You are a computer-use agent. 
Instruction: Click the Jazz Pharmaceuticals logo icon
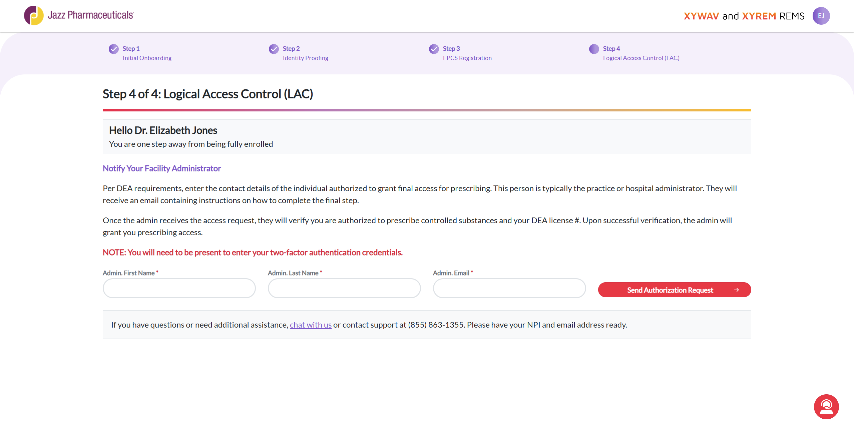pos(34,15)
